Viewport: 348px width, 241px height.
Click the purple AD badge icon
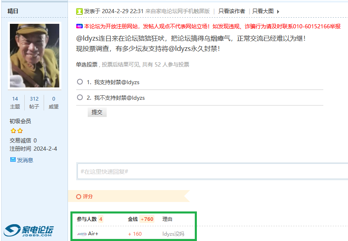(79, 26)
